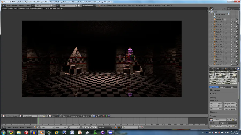This screenshot has height=135, width=241.
Task: Click editor type icon in image editor header
Action: 4,116
